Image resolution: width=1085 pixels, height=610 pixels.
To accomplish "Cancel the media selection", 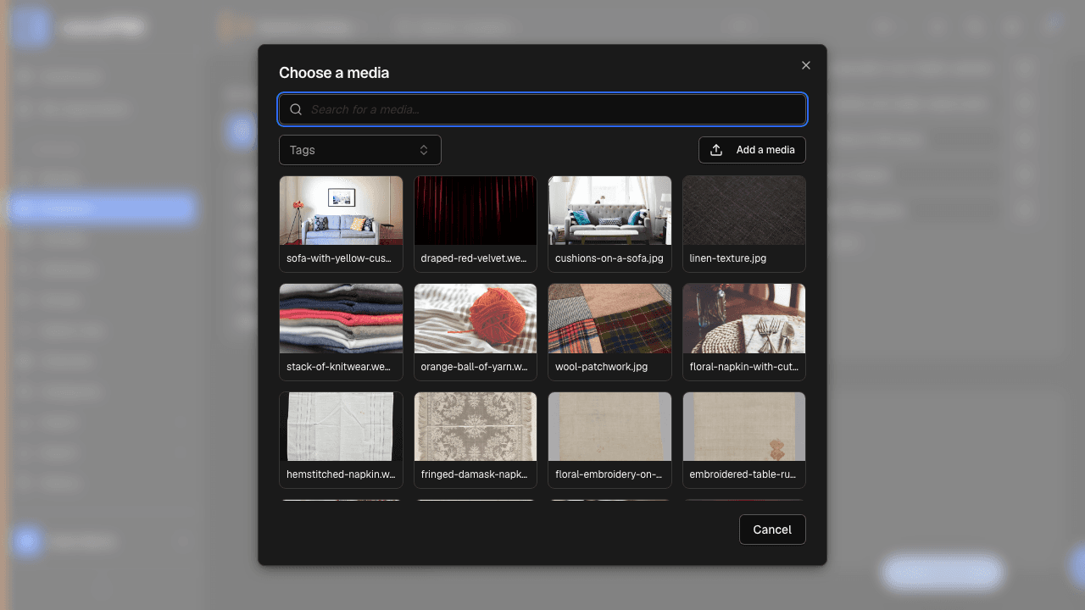I will pyautogui.click(x=772, y=530).
